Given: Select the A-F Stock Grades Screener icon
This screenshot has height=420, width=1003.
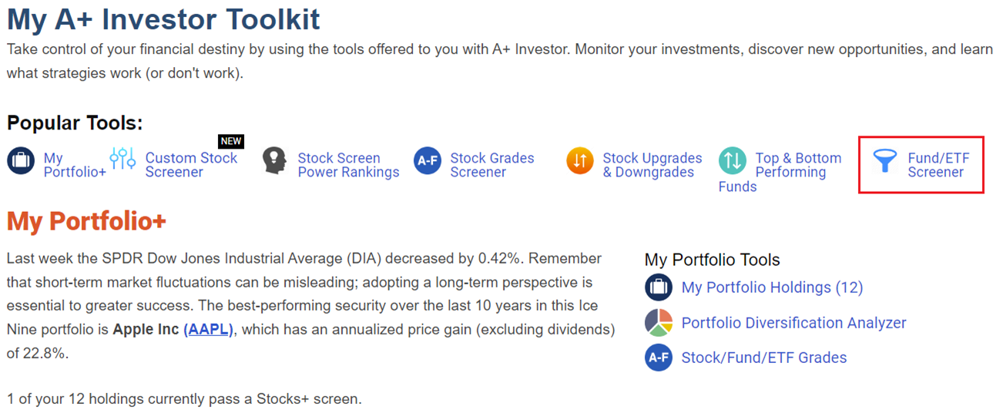Looking at the screenshot, I should [428, 161].
